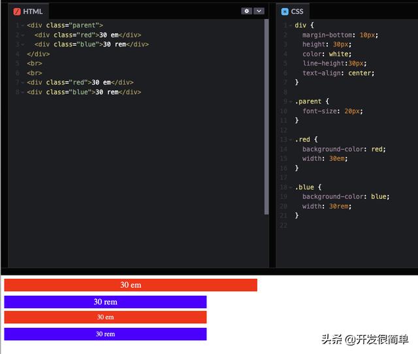Collapse the .parent rule fold arrow
Screen dimensions: 418x354
[x=291, y=101]
